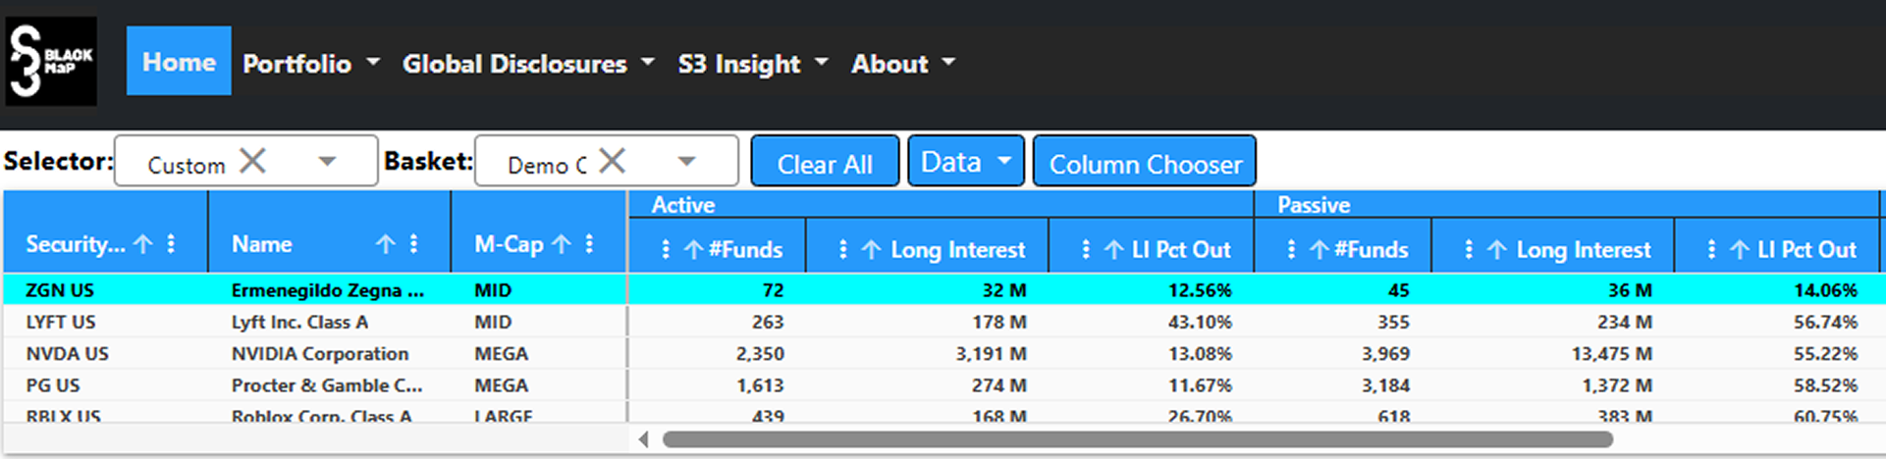The image size is (1886, 459).
Task: Sort Active LI Pct Out arrow
Action: pyautogui.click(x=1113, y=250)
